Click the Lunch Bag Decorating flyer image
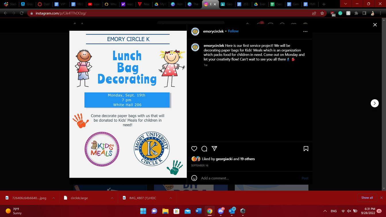This screenshot has width=386, height=217. [128, 104]
